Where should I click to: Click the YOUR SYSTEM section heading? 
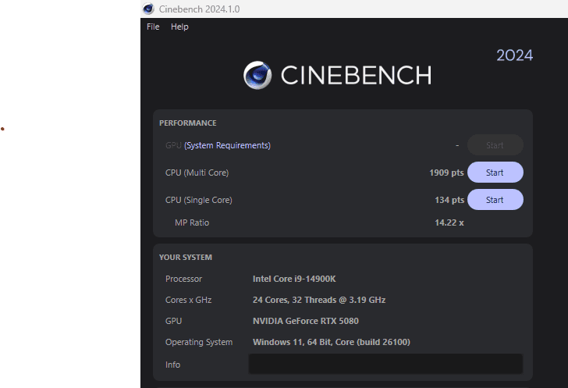pos(186,257)
